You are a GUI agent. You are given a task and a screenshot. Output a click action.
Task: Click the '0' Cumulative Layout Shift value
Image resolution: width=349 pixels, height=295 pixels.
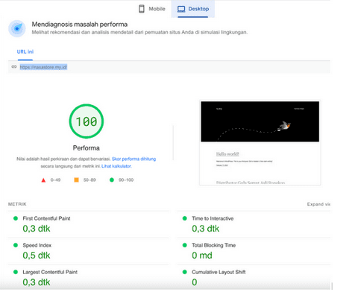click(195, 282)
